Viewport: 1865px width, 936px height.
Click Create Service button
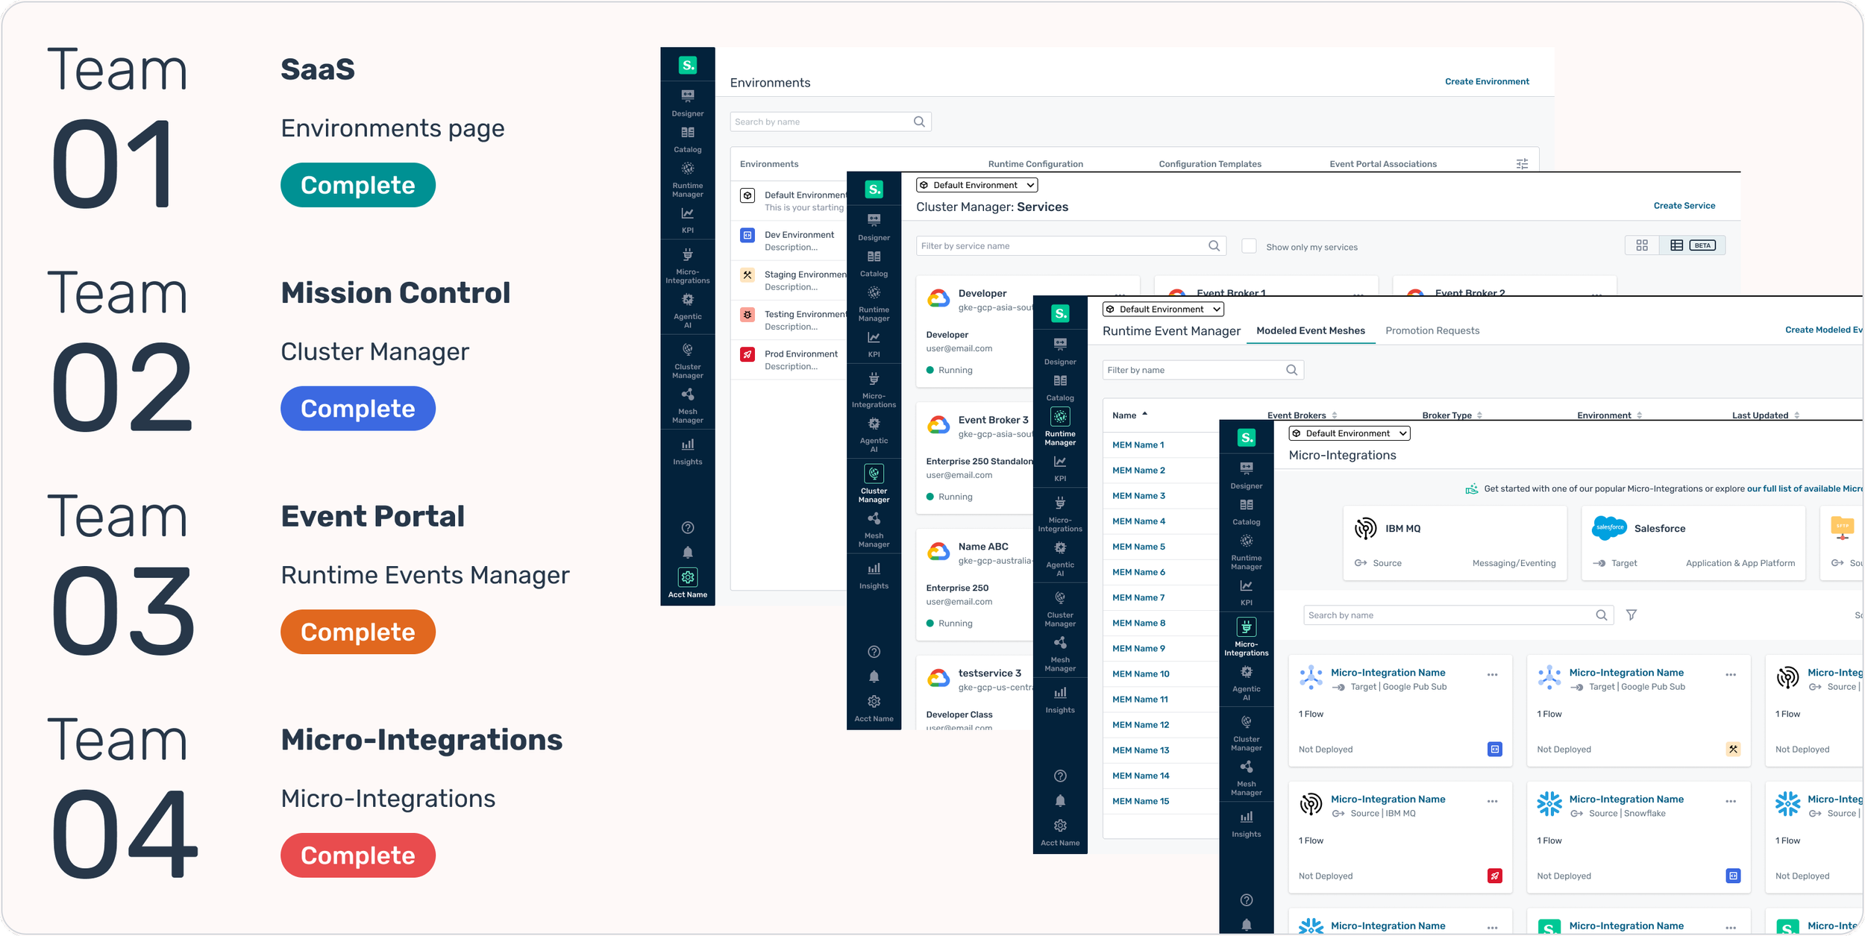1684,206
